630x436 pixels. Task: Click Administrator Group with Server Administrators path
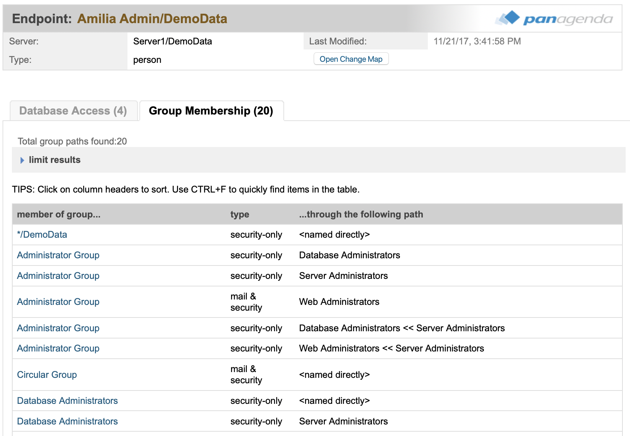(58, 276)
